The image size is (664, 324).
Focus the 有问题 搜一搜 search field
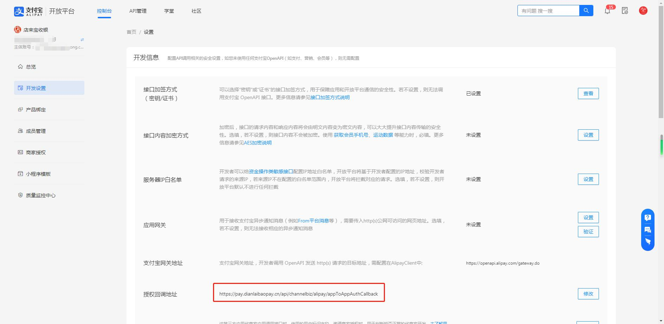click(548, 11)
